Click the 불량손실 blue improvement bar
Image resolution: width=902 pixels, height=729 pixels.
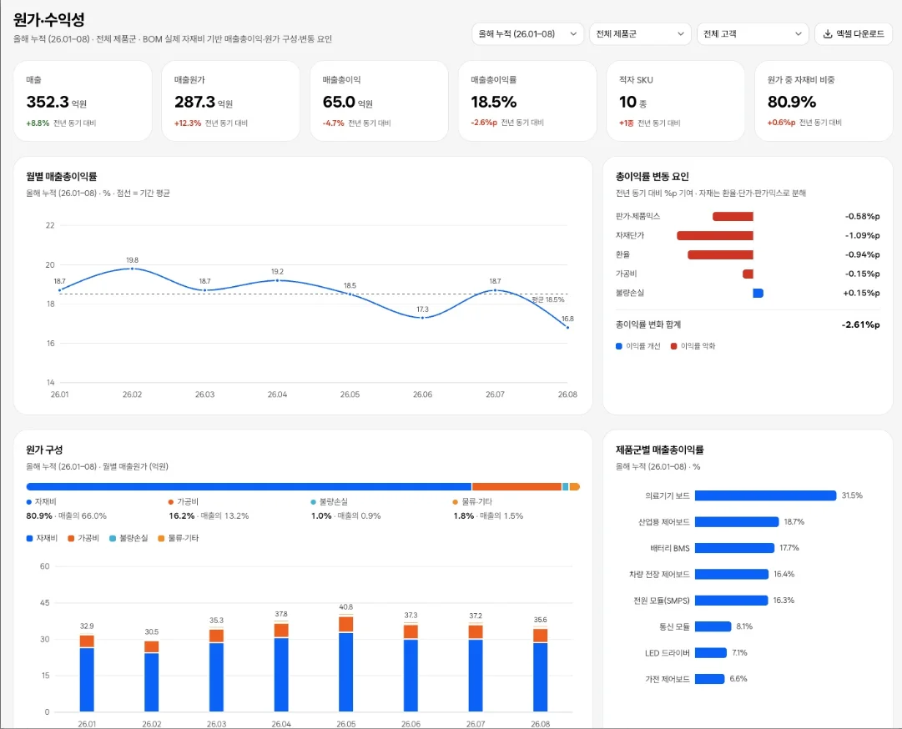tap(758, 294)
